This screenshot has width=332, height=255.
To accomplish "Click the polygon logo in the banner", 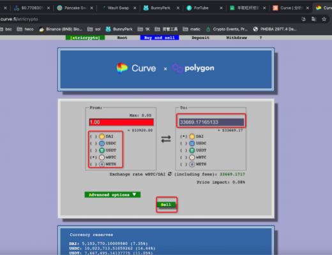I will pos(193,68).
